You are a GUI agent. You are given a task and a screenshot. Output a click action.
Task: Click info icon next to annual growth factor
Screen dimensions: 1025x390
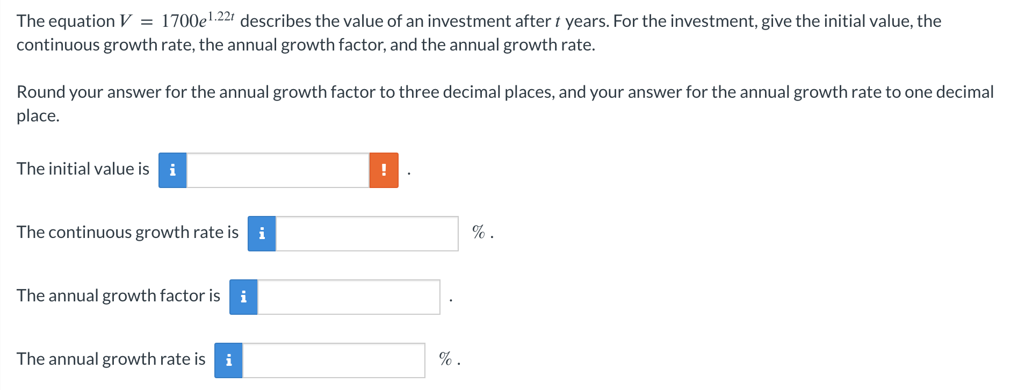pyautogui.click(x=243, y=297)
